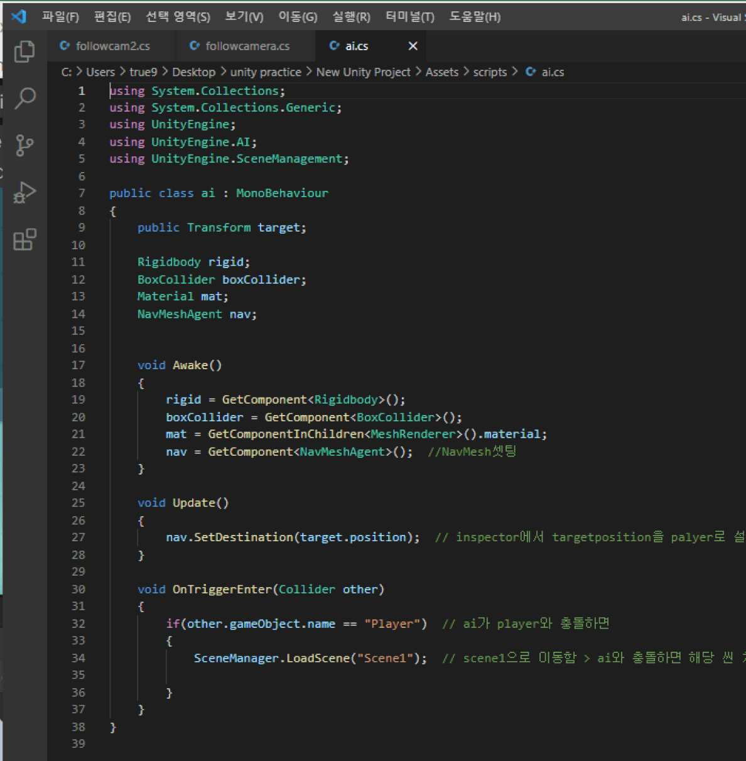
Task: Open the 파일(F) menu
Action: coord(60,17)
